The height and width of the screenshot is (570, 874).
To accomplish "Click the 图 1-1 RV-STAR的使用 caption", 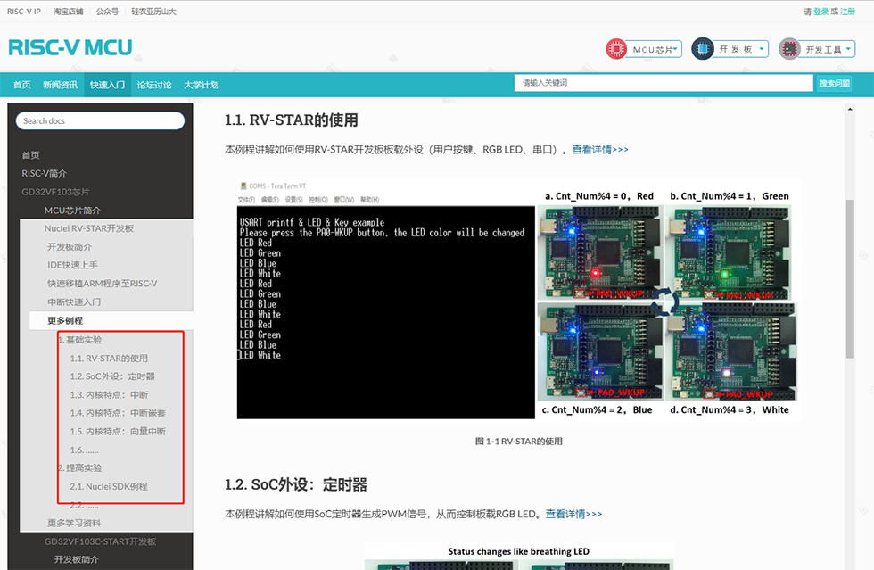I will coord(519,442).
